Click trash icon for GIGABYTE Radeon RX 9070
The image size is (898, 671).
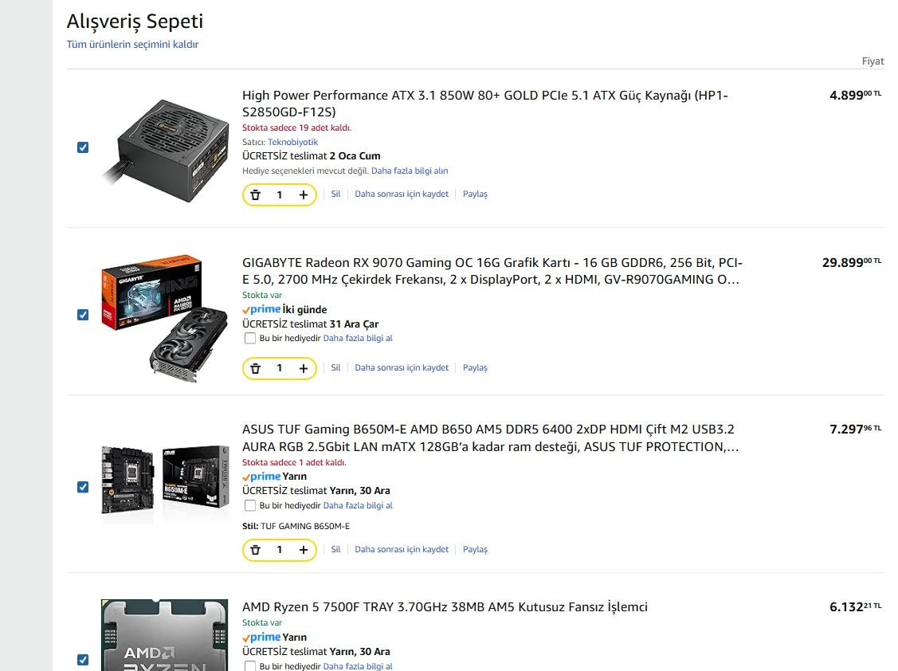pos(255,368)
